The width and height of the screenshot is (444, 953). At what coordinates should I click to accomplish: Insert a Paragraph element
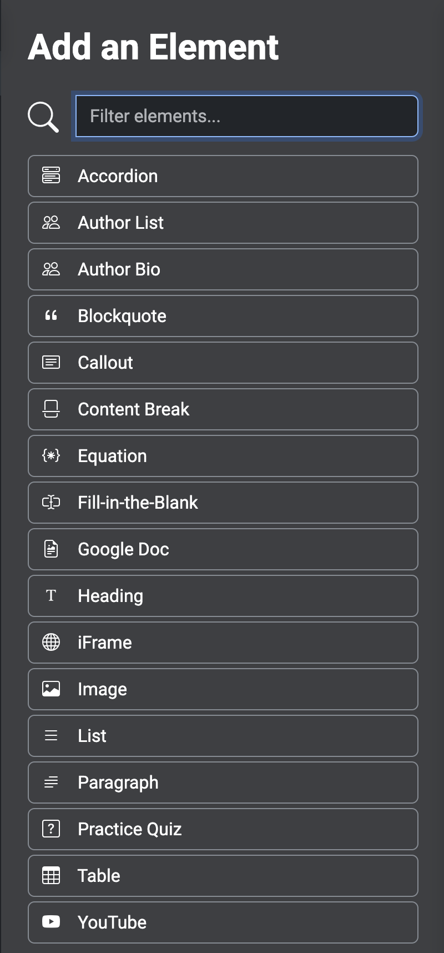pos(223,783)
